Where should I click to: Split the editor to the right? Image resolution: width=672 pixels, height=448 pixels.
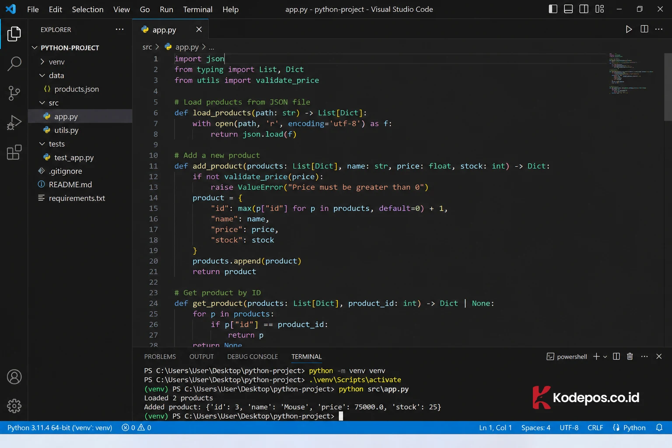pyautogui.click(x=644, y=29)
